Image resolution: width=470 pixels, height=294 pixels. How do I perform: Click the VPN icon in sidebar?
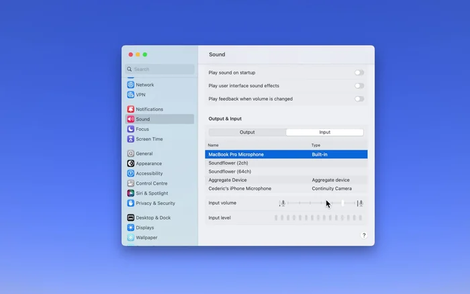pyautogui.click(x=131, y=95)
